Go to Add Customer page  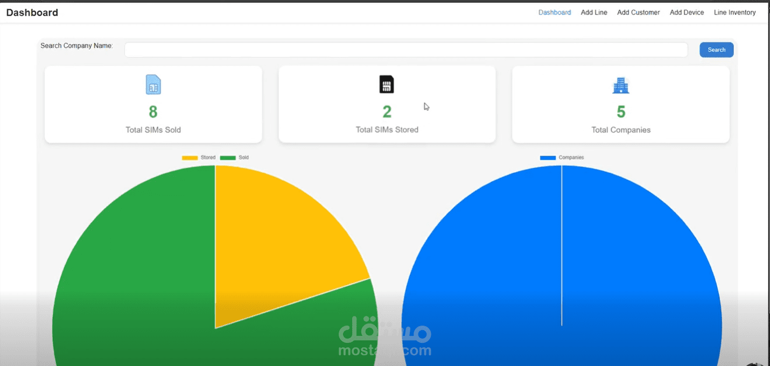tap(639, 12)
